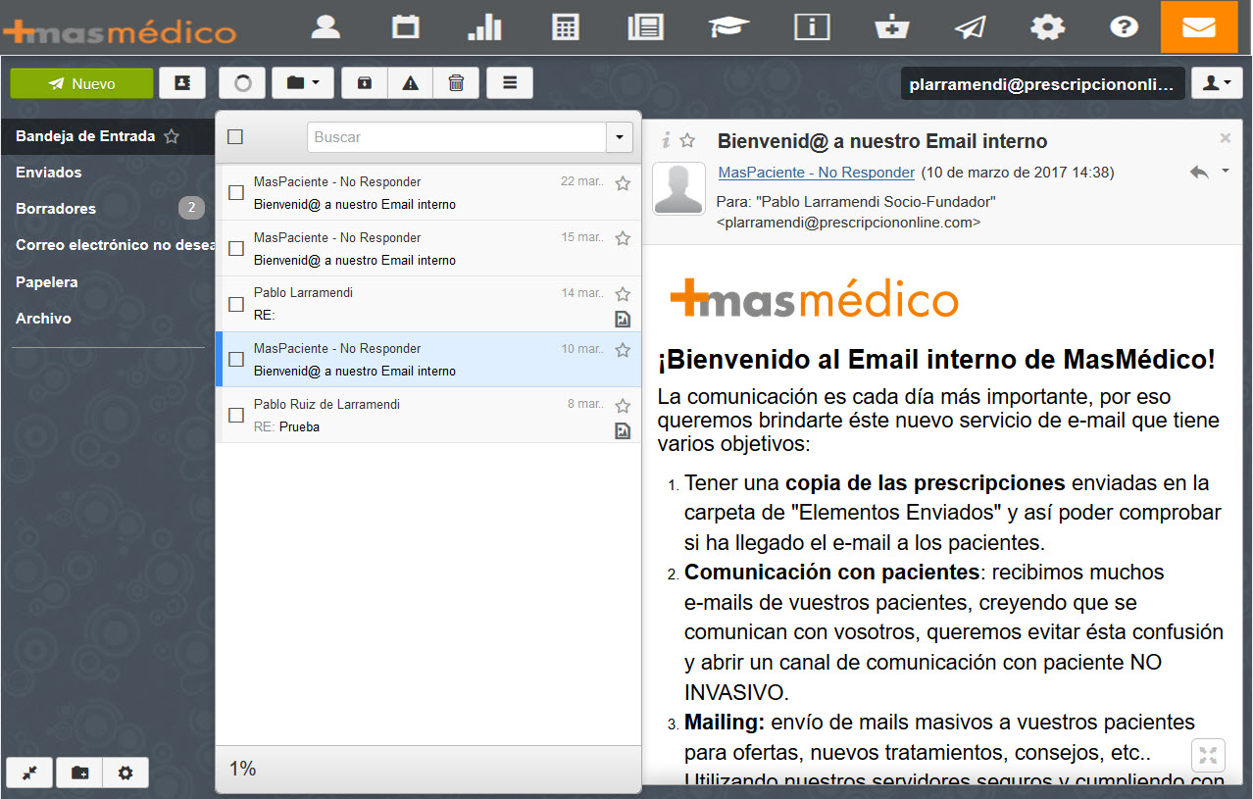Open the plarramendi@prescripciononli... account selector
Image resolution: width=1253 pixels, height=799 pixels.
1042,84
